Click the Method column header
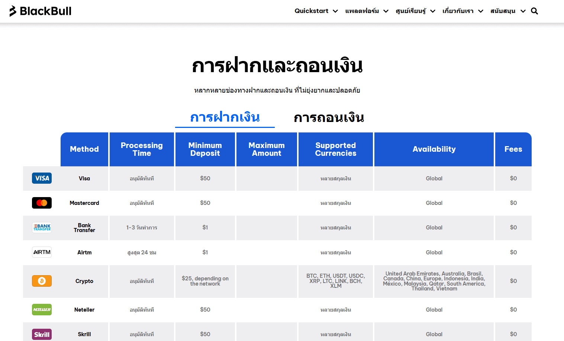This screenshot has width=564, height=341. coord(84,149)
